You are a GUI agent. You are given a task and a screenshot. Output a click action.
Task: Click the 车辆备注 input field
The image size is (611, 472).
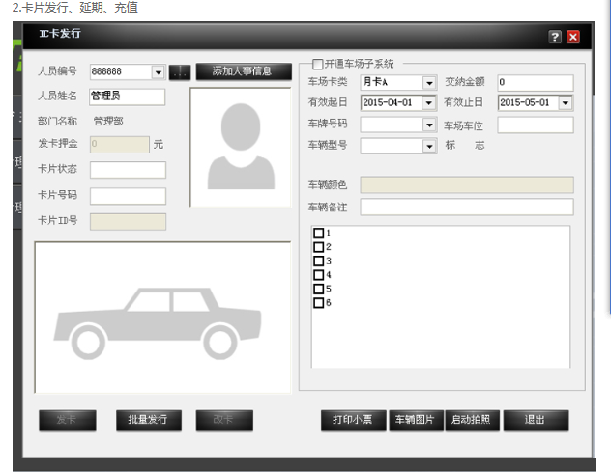(466, 208)
